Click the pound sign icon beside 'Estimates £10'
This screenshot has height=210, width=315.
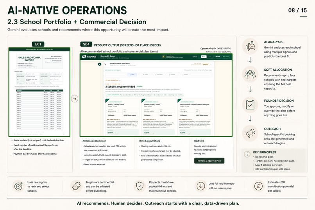click(x=259, y=186)
